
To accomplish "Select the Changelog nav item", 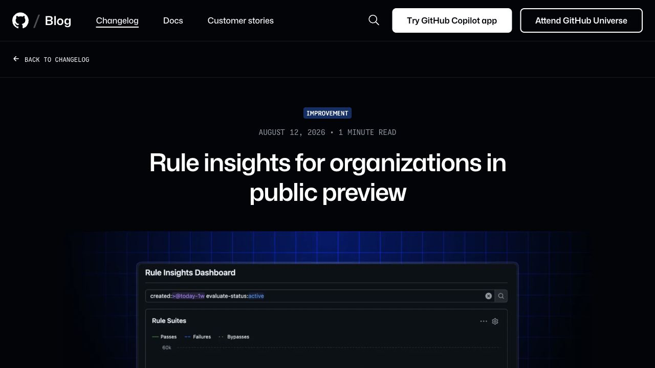I will pos(117,20).
